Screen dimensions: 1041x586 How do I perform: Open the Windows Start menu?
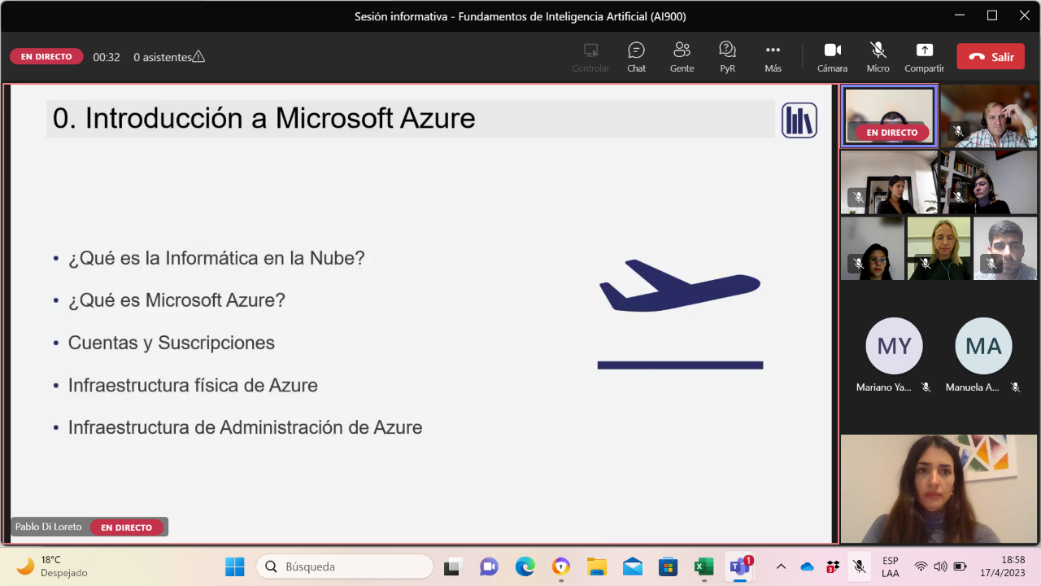[x=234, y=566]
